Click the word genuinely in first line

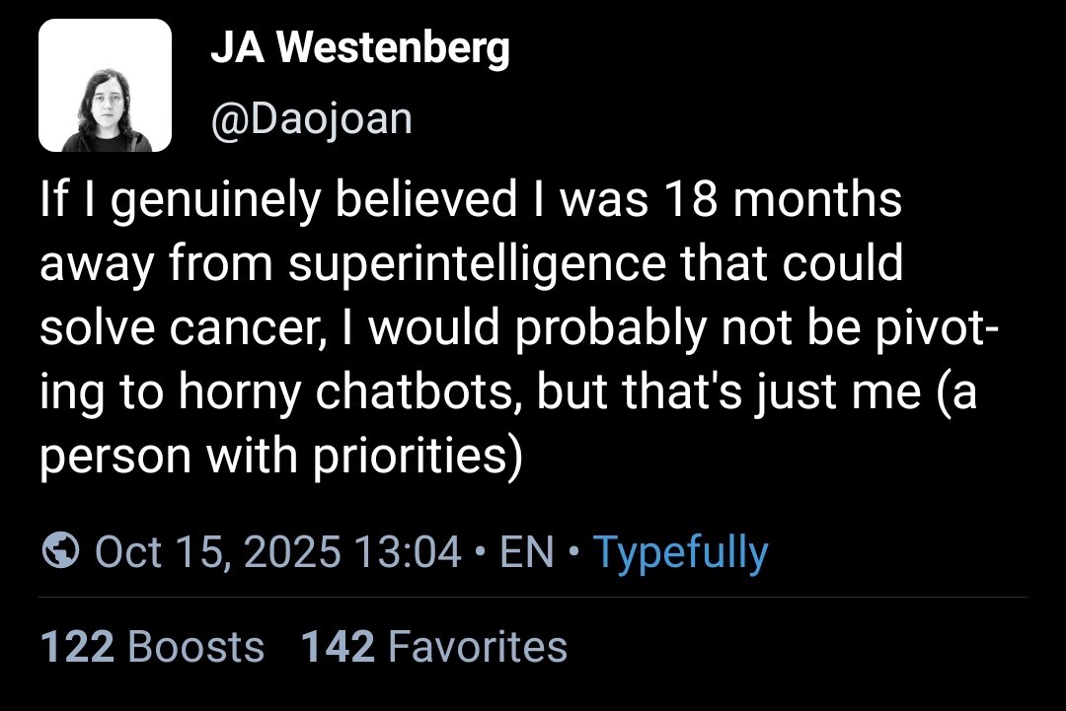[x=216, y=200]
